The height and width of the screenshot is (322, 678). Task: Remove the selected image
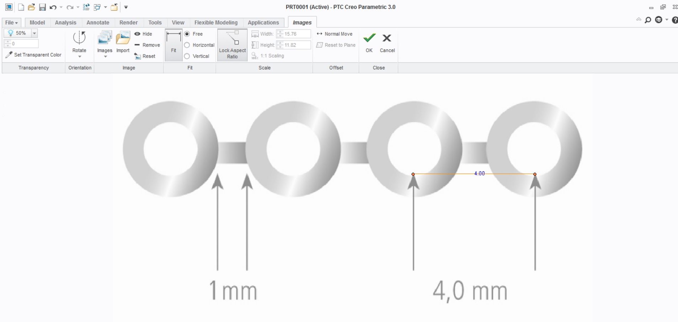[147, 45]
